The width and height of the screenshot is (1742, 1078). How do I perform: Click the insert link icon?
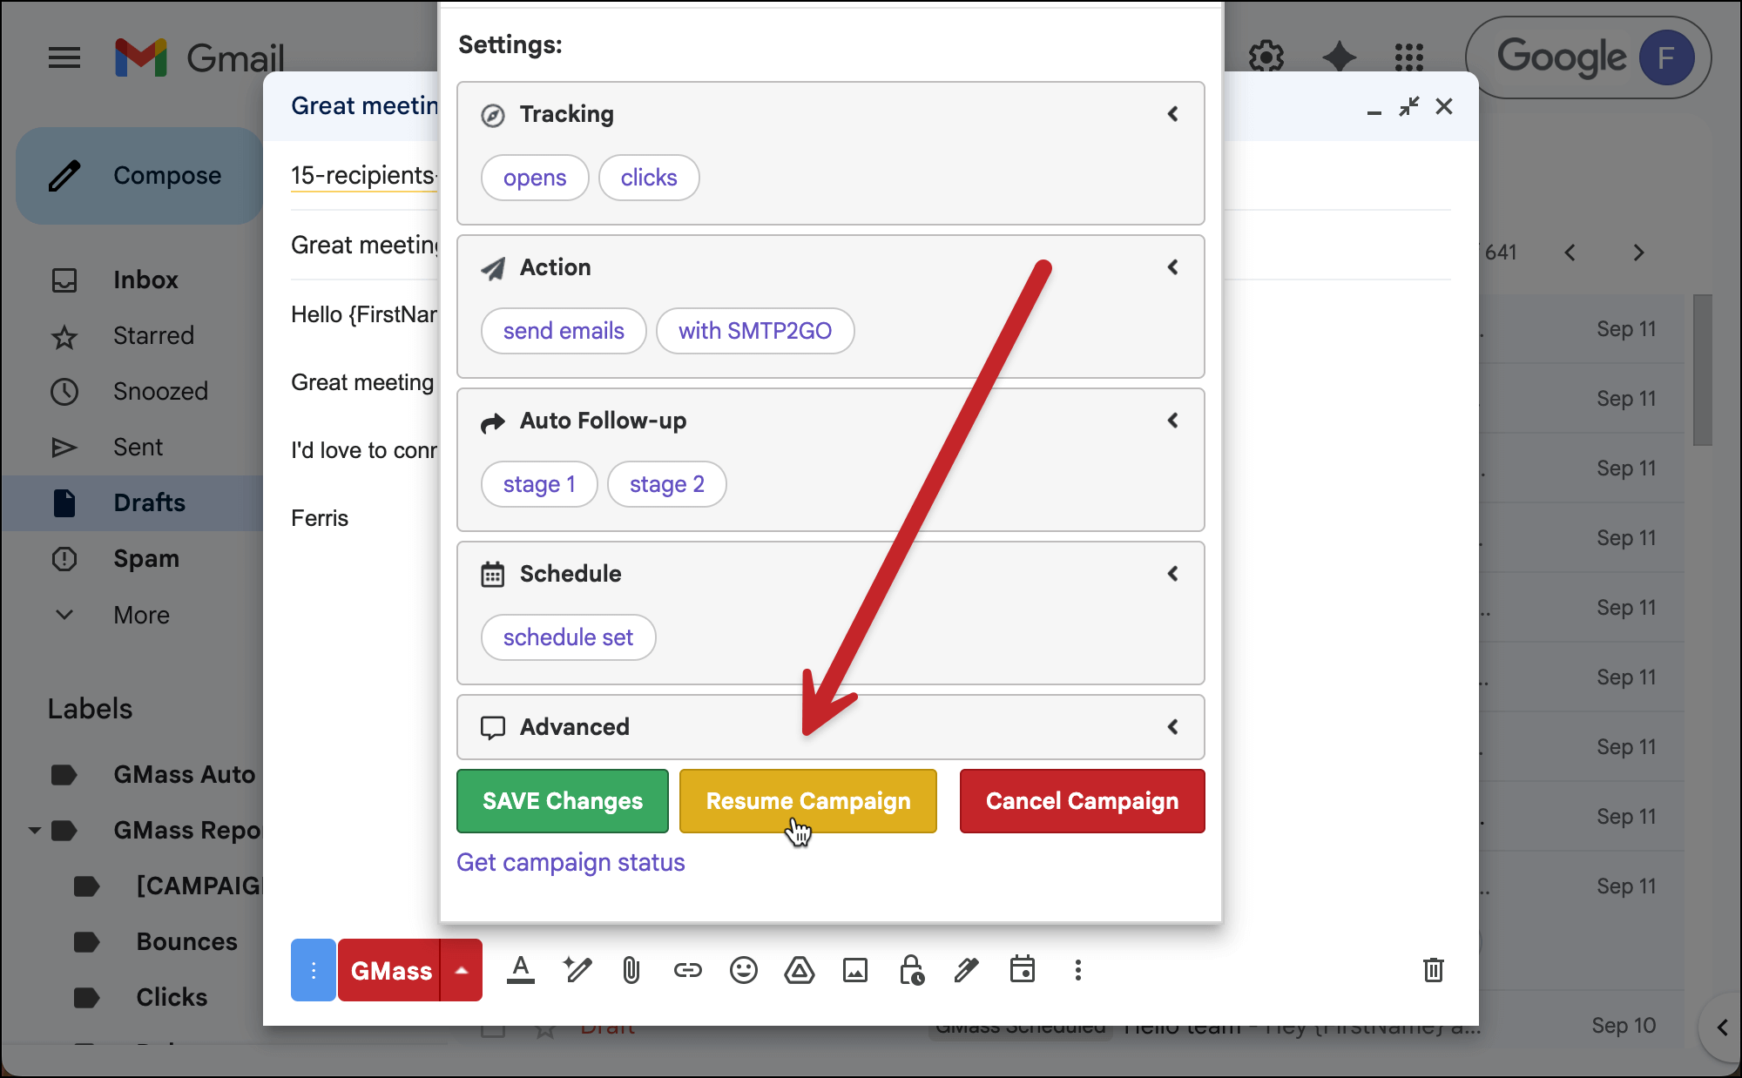[x=687, y=970]
